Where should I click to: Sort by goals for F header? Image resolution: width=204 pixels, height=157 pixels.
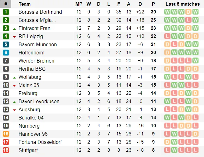(118, 4)
